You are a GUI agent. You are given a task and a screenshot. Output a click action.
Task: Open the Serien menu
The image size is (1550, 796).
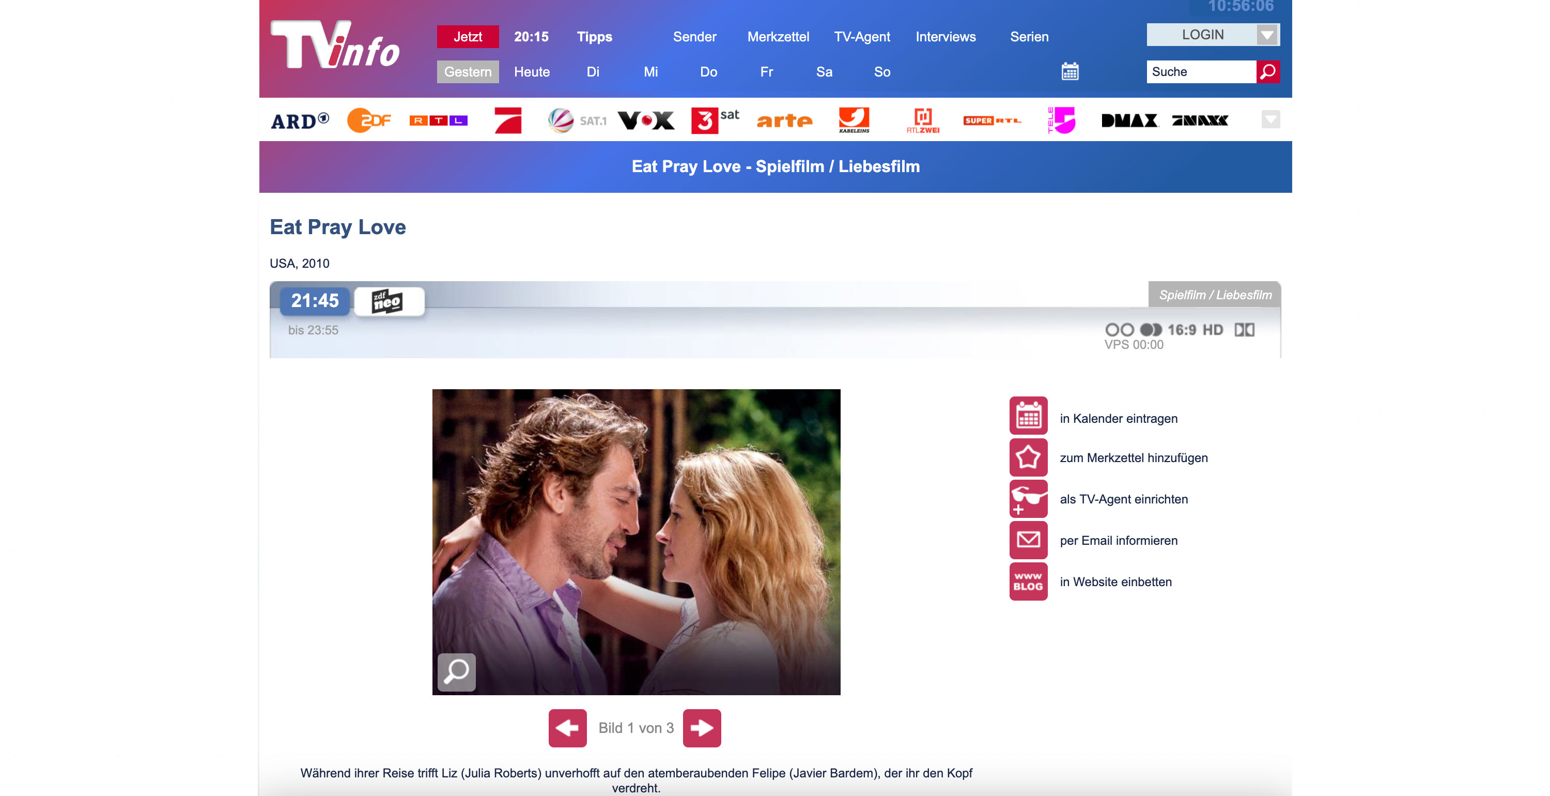coord(1029,37)
